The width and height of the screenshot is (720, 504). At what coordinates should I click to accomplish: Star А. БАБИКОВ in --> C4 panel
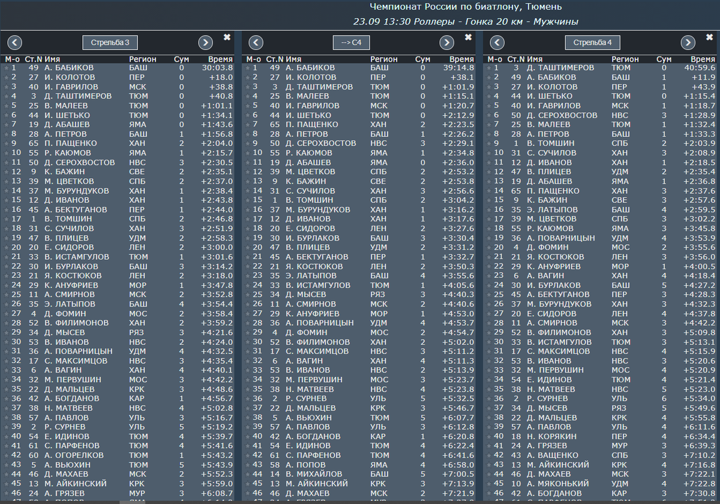pos(248,68)
